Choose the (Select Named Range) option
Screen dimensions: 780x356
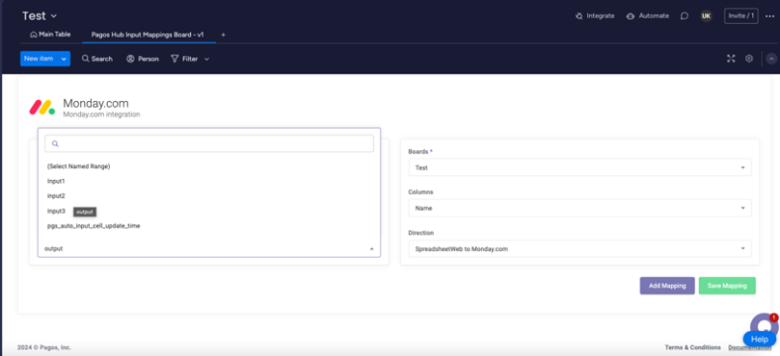coord(79,166)
